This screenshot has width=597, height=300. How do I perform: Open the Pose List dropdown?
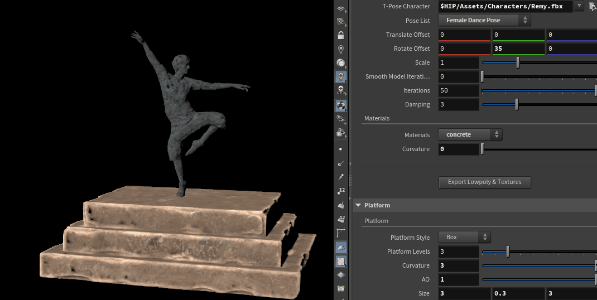click(484, 20)
